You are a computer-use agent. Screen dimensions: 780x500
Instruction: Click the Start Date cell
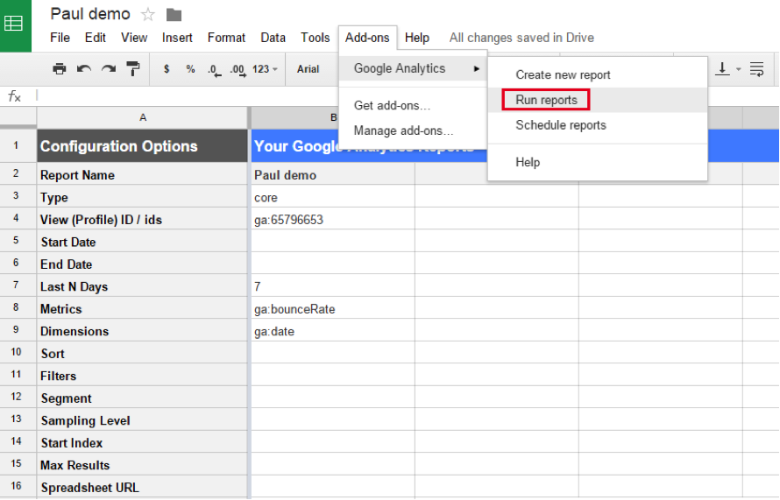[142, 242]
